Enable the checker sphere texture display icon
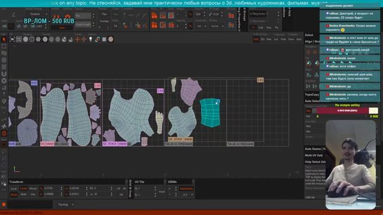383x215 pixels. (51, 39)
